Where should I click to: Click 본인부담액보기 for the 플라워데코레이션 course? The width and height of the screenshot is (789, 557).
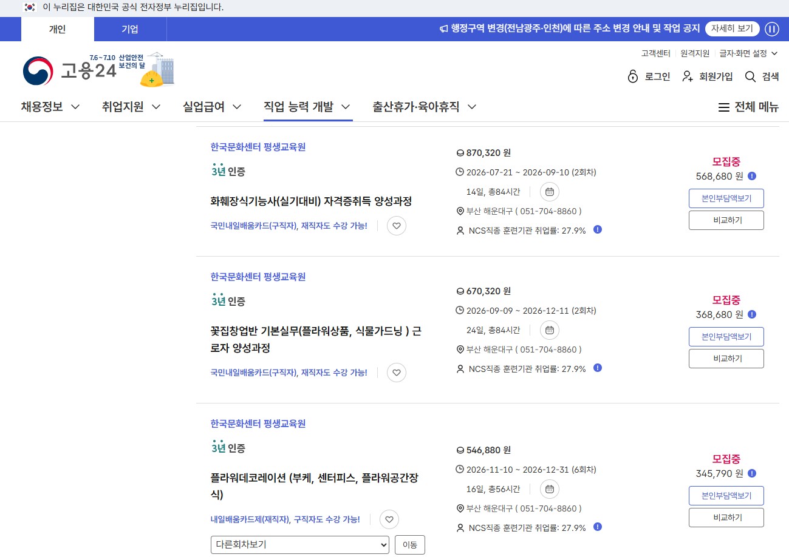pos(726,496)
